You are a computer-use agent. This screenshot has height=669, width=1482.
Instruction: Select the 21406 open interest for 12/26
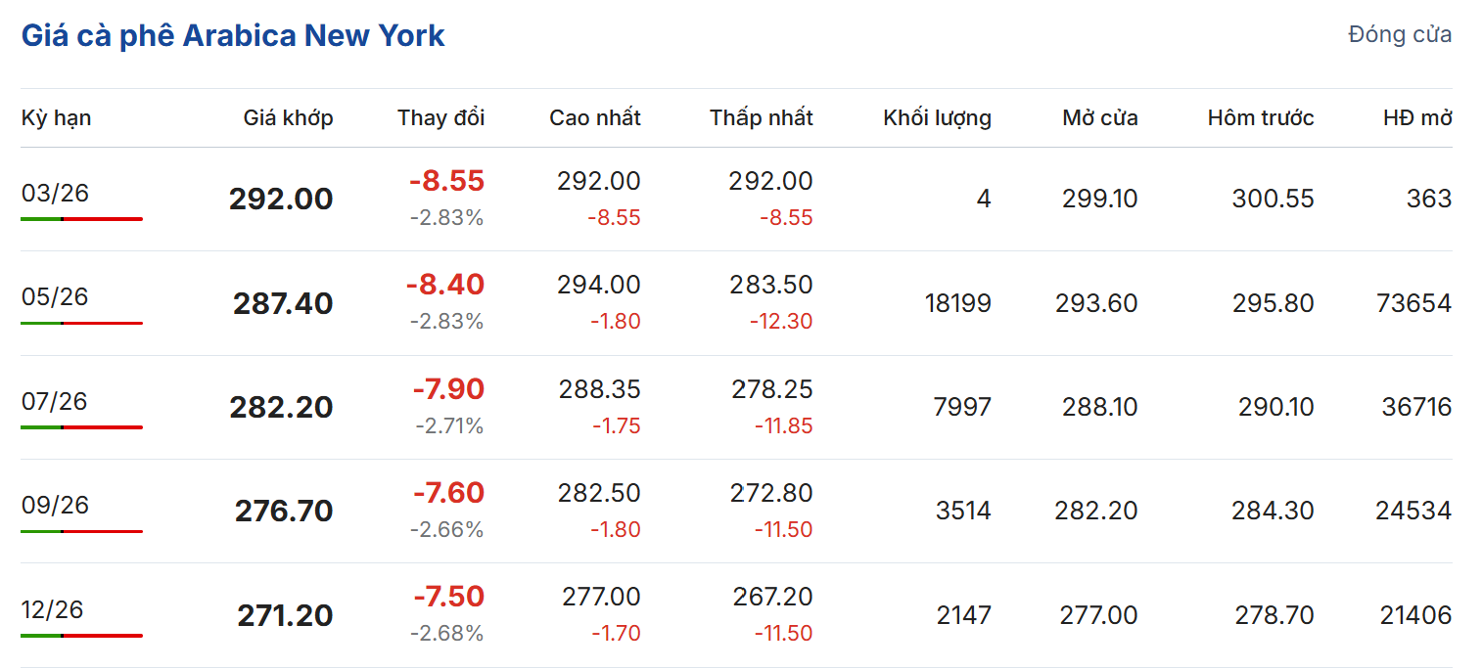click(x=1415, y=615)
